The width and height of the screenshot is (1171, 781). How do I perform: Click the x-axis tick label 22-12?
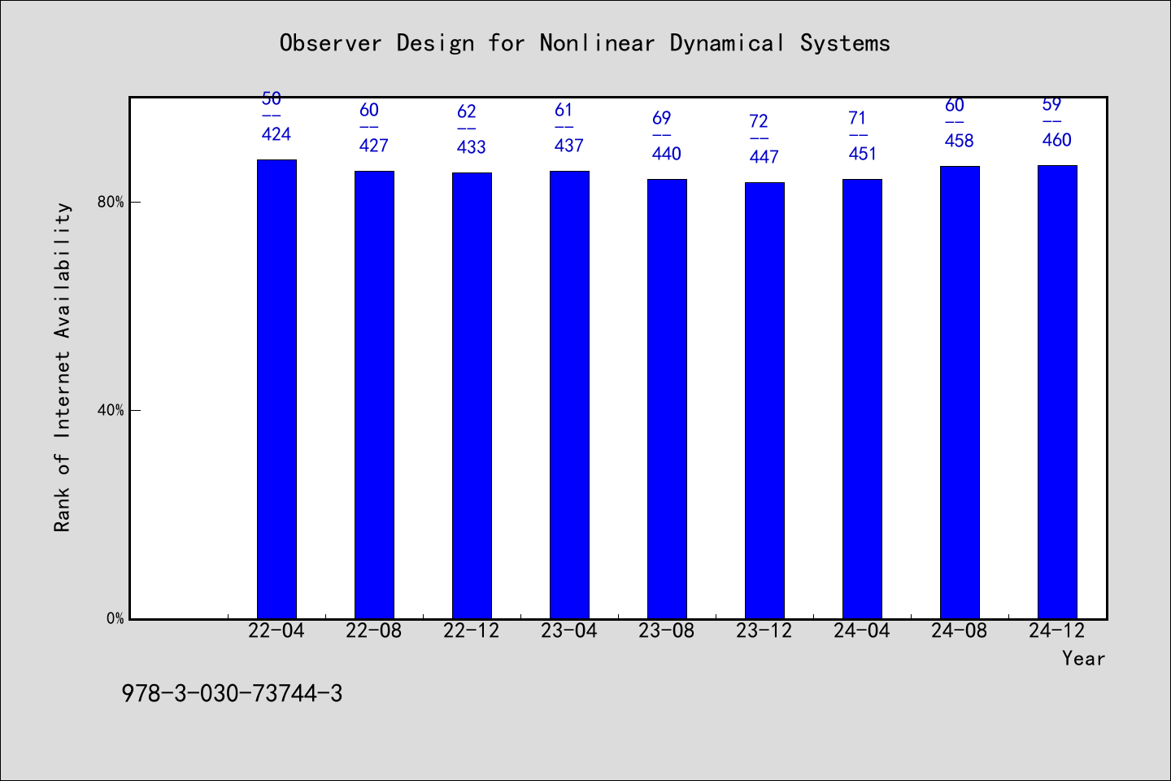[472, 630]
